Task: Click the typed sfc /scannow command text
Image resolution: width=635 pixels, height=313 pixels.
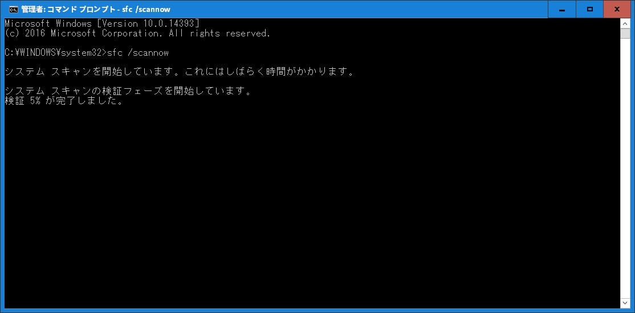Action: pyautogui.click(x=138, y=52)
